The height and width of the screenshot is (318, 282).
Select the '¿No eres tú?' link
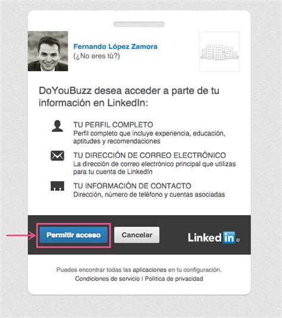(x=96, y=56)
